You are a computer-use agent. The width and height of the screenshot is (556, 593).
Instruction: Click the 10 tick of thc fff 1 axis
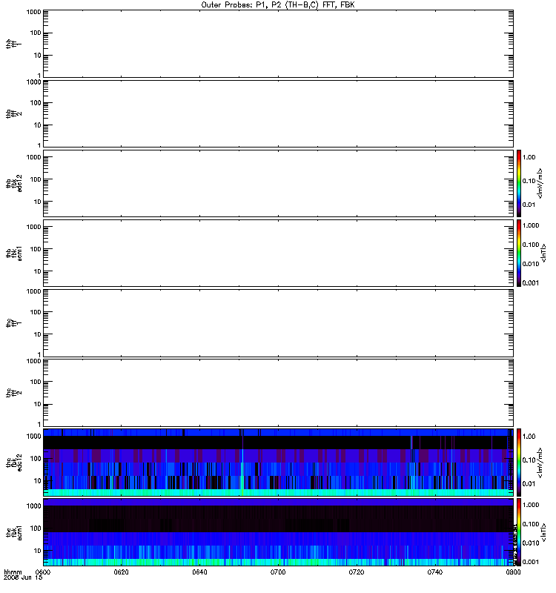point(38,334)
